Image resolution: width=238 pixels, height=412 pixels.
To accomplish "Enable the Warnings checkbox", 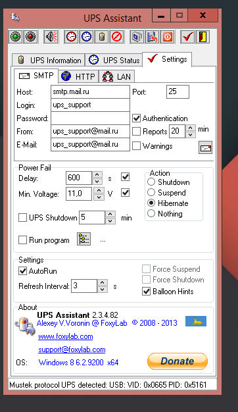I will click(137, 146).
